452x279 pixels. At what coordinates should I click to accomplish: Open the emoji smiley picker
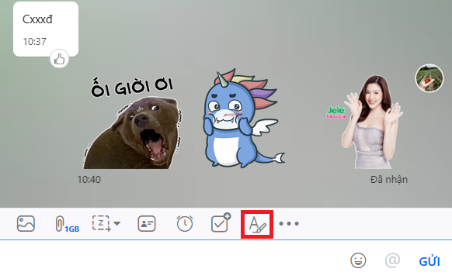coord(358,260)
